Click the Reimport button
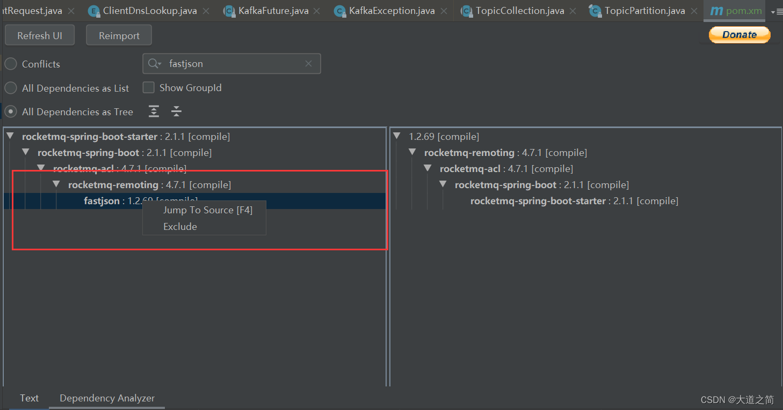This screenshot has width=783, height=410. click(x=119, y=35)
